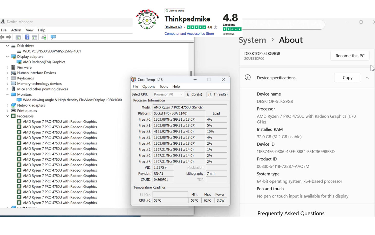Collapse the Processors tree node
Viewport: 375px width, 235px height.
click(x=8, y=116)
